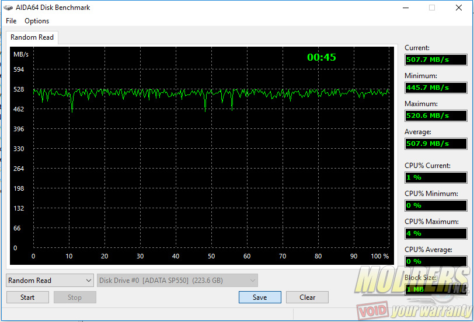Viewport: 474px width, 322px height.
Task: Click the CPU% Minimum value field
Action: pyautogui.click(x=435, y=205)
